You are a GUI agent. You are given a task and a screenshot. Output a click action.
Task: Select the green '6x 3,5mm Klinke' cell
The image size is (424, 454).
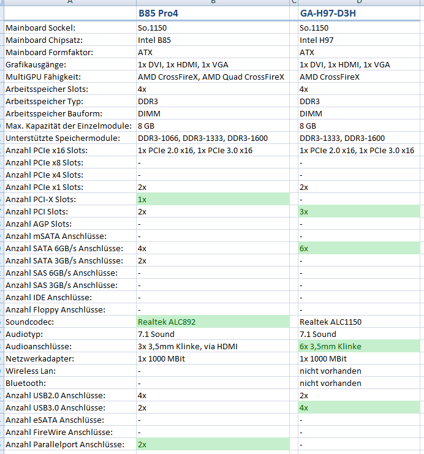click(359, 346)
